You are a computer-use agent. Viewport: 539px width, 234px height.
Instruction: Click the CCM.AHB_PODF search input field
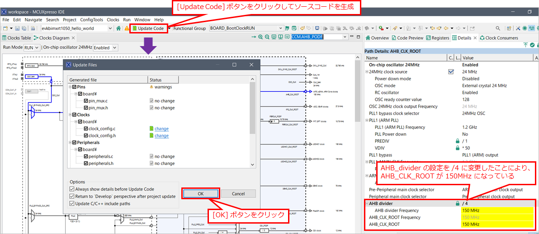[x=316, y=37]
